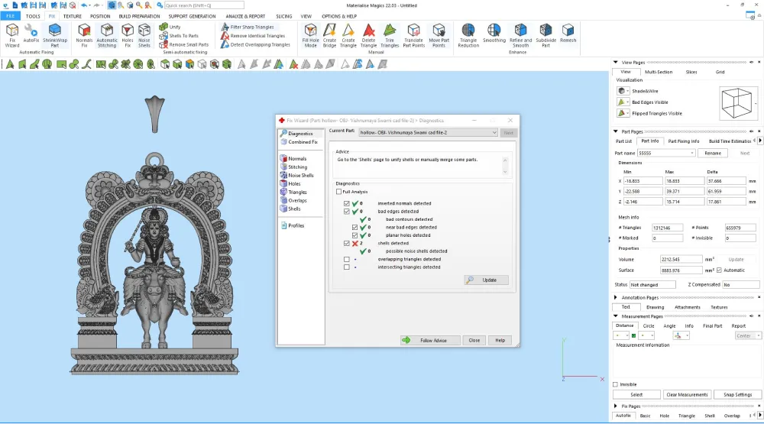This screenshot has width=764, height=424.
Task: Open the Fix Wizard tool
Action: point(12,36)
